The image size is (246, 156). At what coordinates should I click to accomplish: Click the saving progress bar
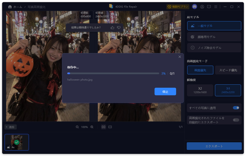click(x=113, y=73)
